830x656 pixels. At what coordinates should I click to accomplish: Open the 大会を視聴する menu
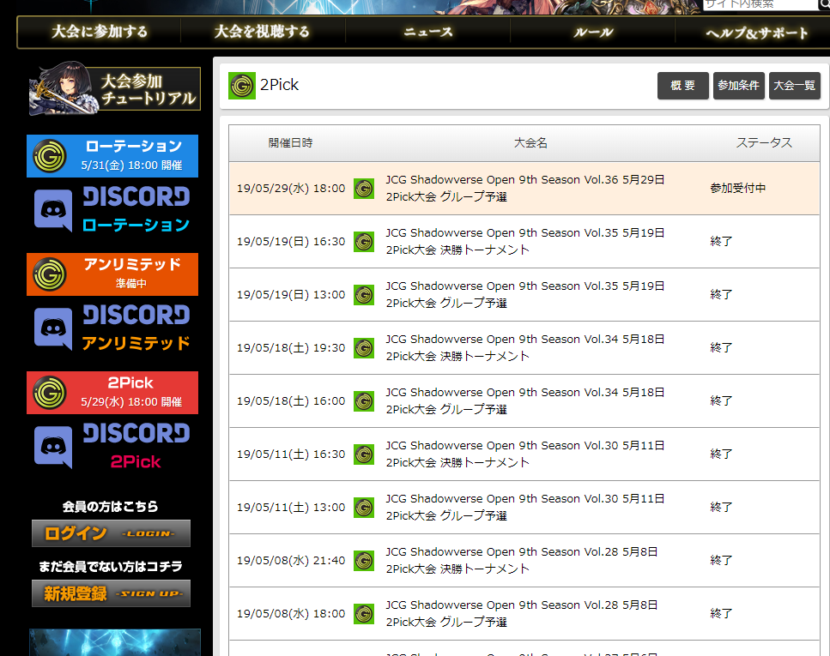click(263, 32)
